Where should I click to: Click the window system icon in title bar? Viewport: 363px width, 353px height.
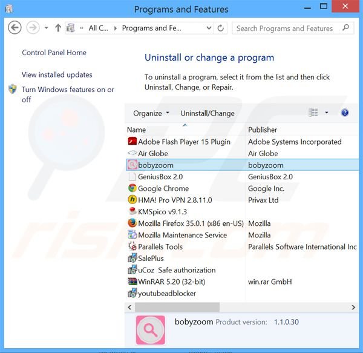[9, 9]
